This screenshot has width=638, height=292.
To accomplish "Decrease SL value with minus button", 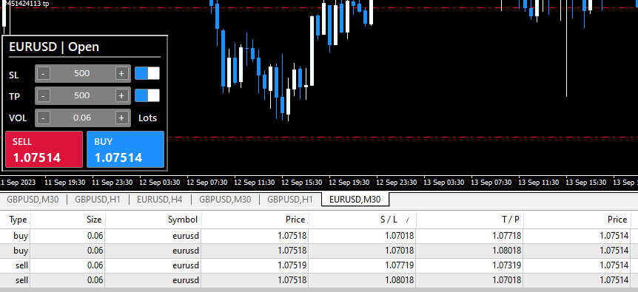I will pyautogui.click(x=44, y=73).
